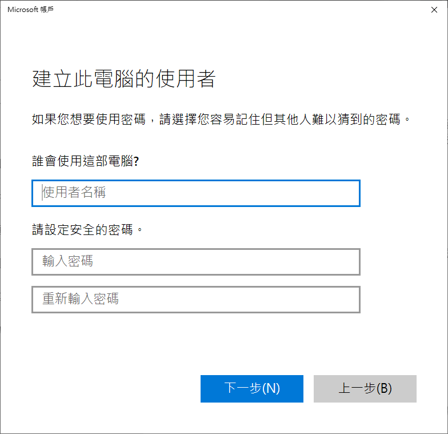Select the 輸入密碼 password box
Viewport: 448px width, 434px height.
pos(195,262)
